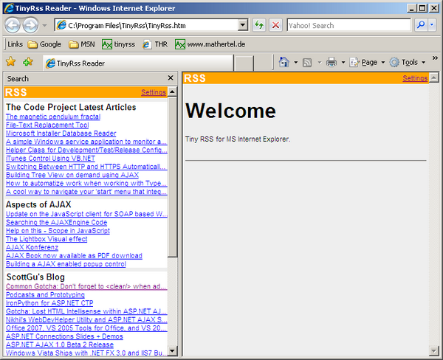Open 'iTunes Control Using VB.NET' article
Screen dimensions: 443x360
coord(50,159)
